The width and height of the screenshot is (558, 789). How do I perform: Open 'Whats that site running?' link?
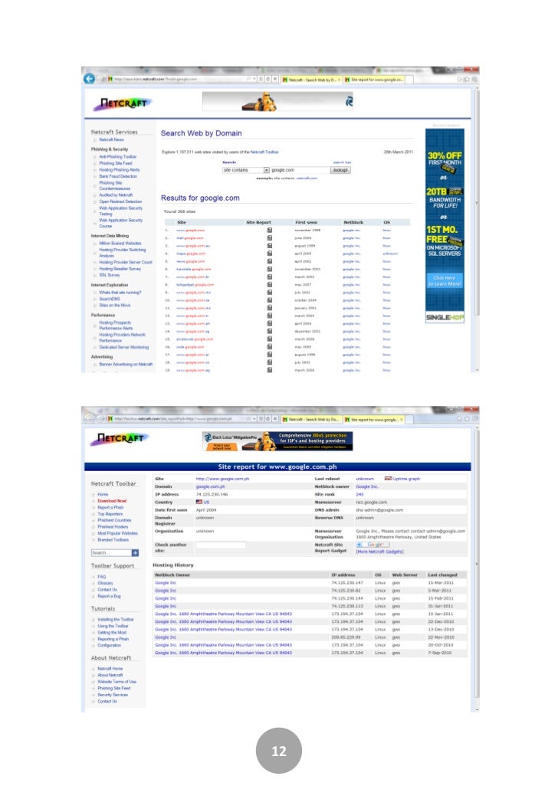point(120,293)
